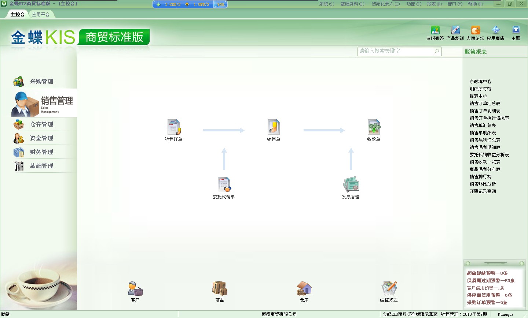Switch to the 应用平台 tab
This screenshot has height=318, width=528.
pos(41,15)
